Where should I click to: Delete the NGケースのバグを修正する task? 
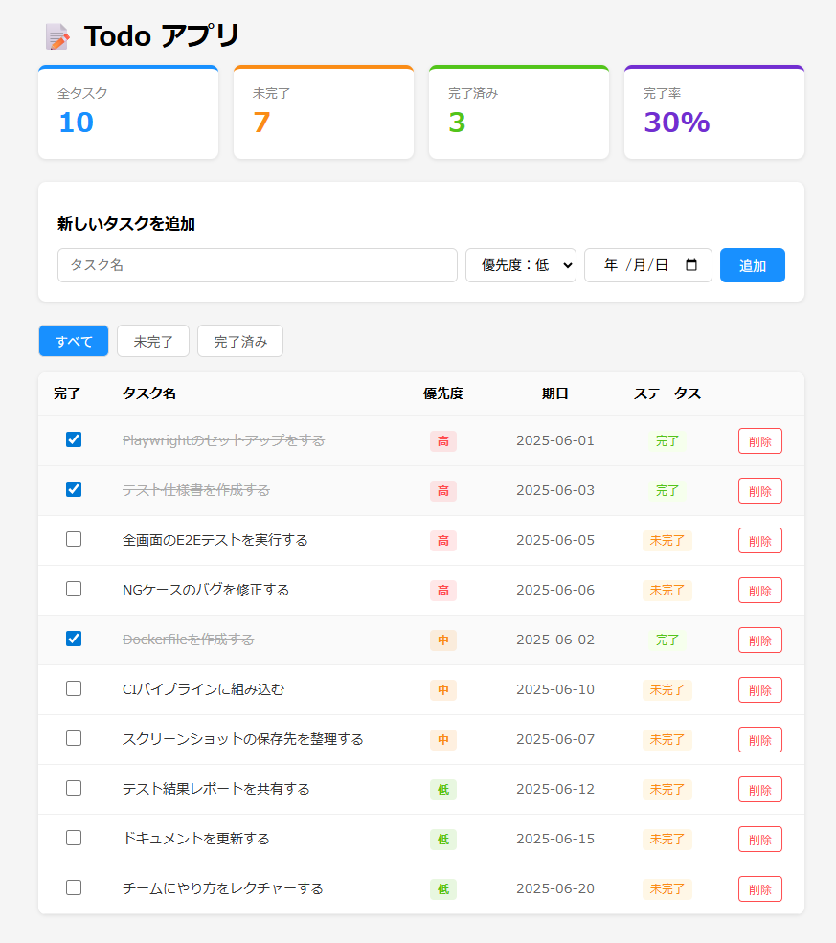pos(759,590)
